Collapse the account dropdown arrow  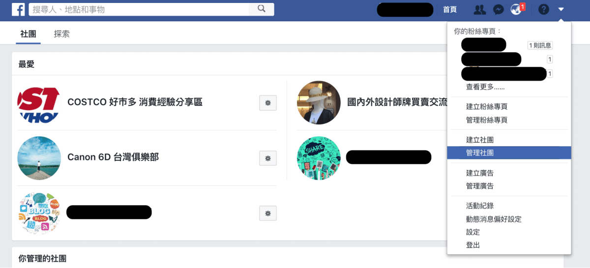coord(561,9)
